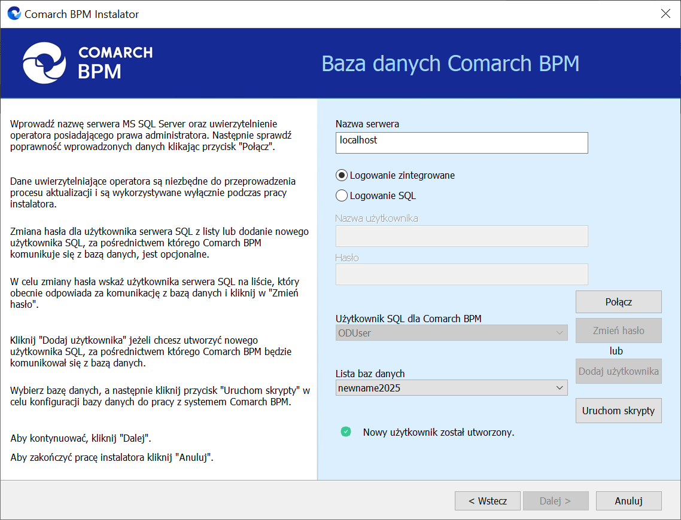Screen dimensions: 681x520
Task: Go back with the Wstecz button
Action: [x=487, y=501]
